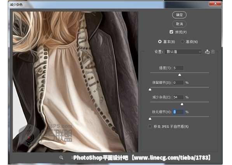
Task: Click the save settings preset icon
Action: pyautogui.click(x=207, y=52)
